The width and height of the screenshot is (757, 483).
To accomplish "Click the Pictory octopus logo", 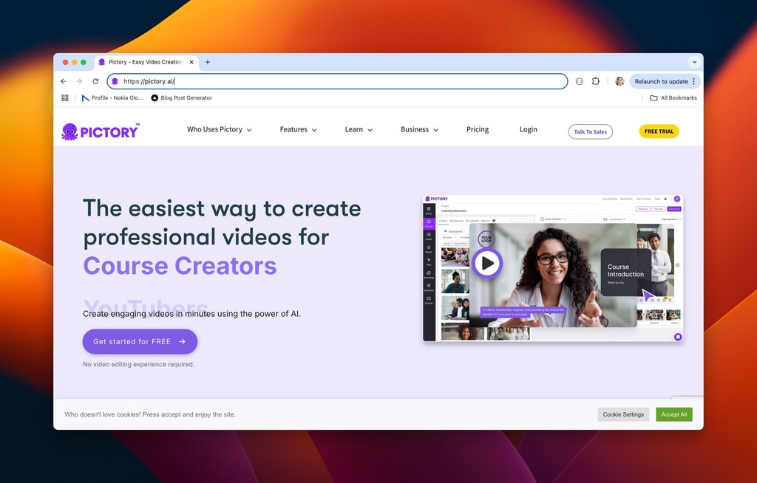I will pos(70,130).
